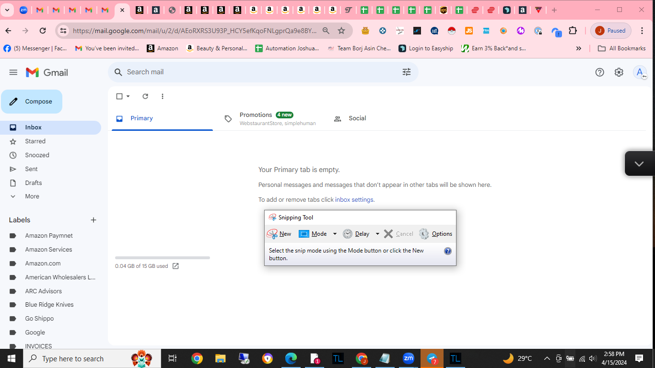Open the Windows notification center
This screenshot has width=655, height=368.
pyautogui.click(x=639, y=358)
